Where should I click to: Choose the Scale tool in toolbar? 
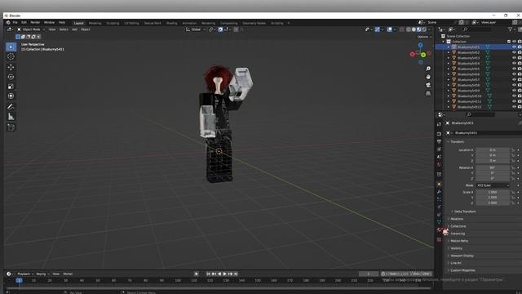[x=11, y=87]
